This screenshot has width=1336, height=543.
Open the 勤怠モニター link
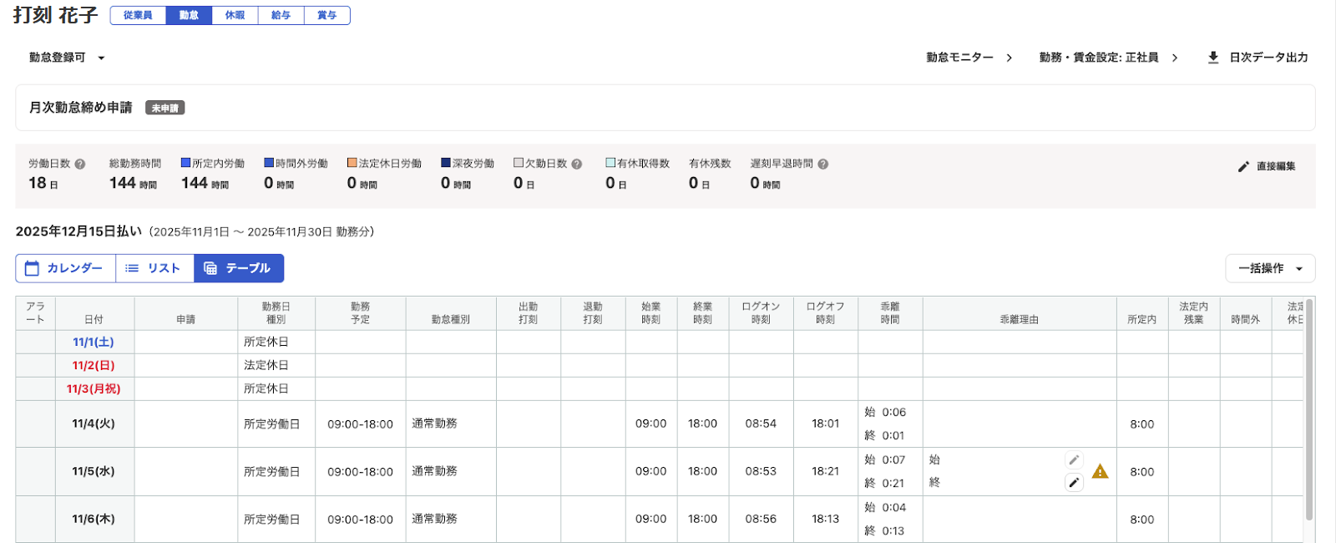[969, 58]
